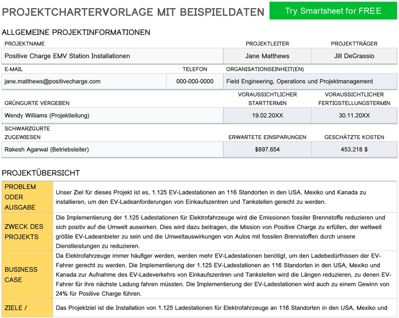
Task: Click the ALLGEMEINE PROJEKTINFORMATIONEN heading
Action: (76, 32)
